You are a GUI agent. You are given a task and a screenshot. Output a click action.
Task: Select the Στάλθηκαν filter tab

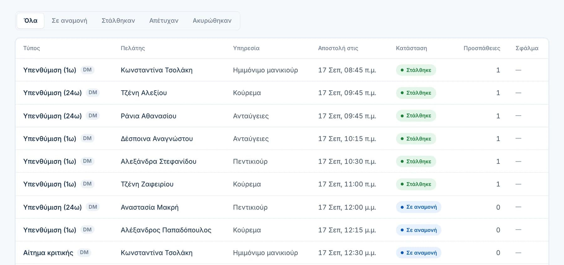pos(118,21)
